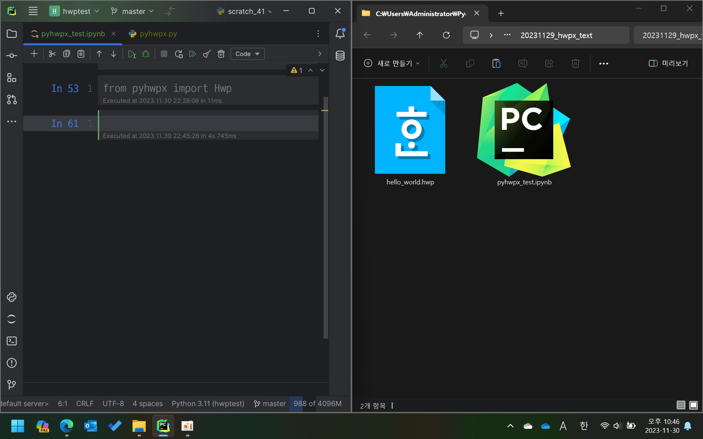Open the Code cell type dropdown
The width and height of the screenshot is (703, 439).
(248, 54)
